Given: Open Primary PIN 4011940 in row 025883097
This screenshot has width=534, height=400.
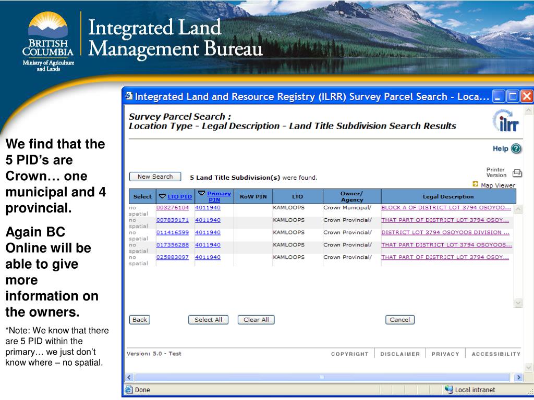Looking at the screenshot, I should point(208,257).
